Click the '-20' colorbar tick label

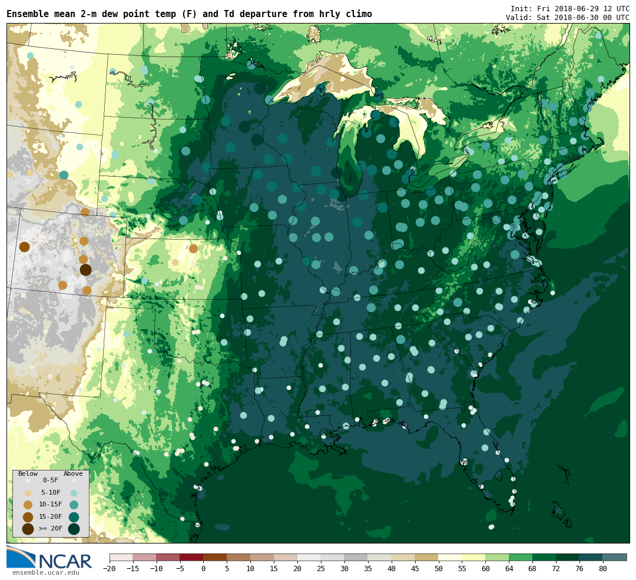[x=109, y=569]
